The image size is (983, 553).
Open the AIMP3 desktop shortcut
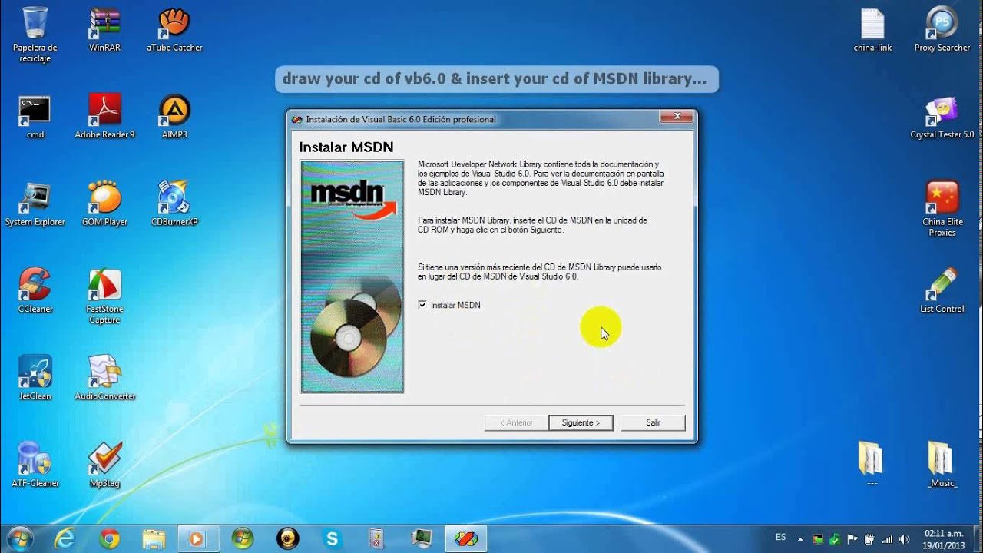pyautogui.click(x=174, y=117)
